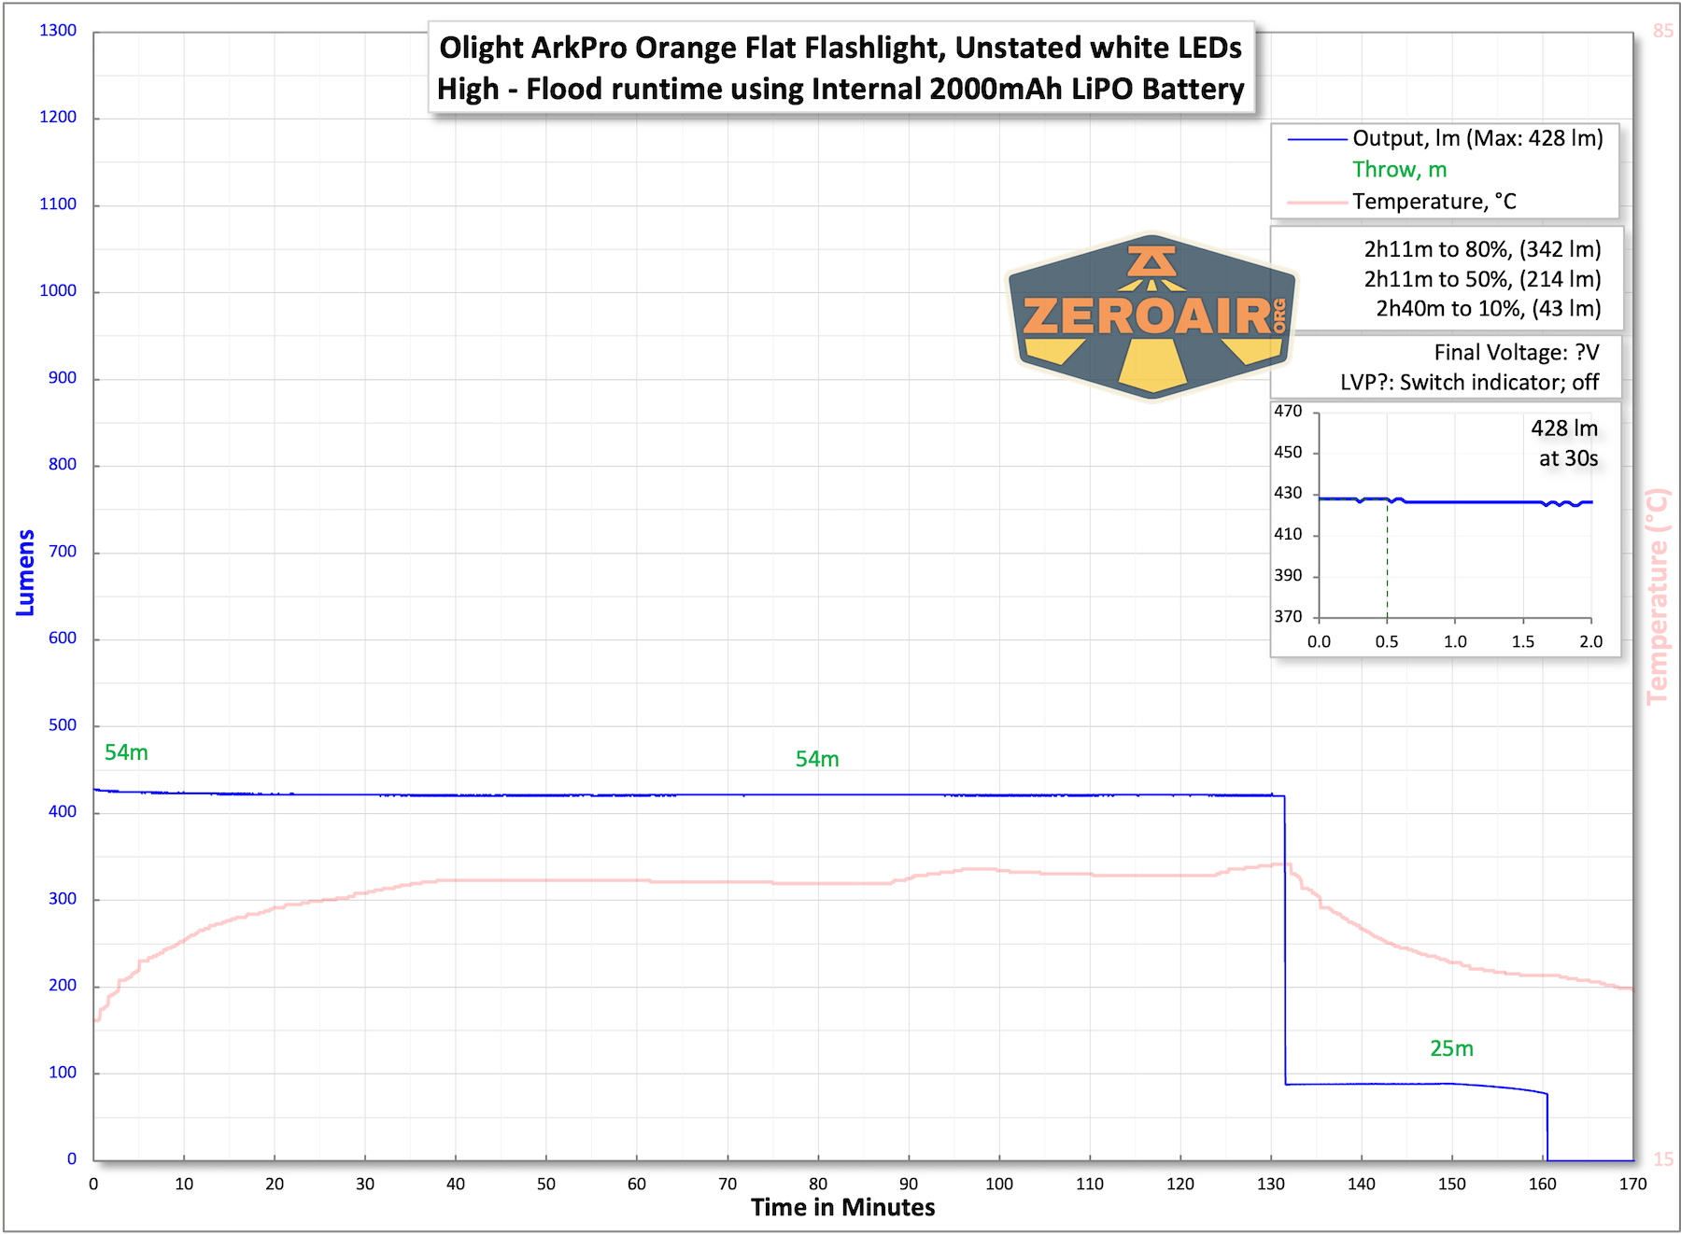This screenshot has height=1235, width=1681.
Task: Click the 2h11m to 80% runtime link
Action: coord(1482,249)
